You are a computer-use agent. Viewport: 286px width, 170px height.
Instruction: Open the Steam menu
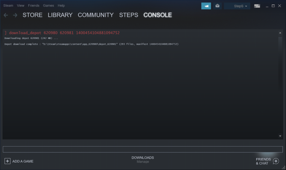(8, 6)
